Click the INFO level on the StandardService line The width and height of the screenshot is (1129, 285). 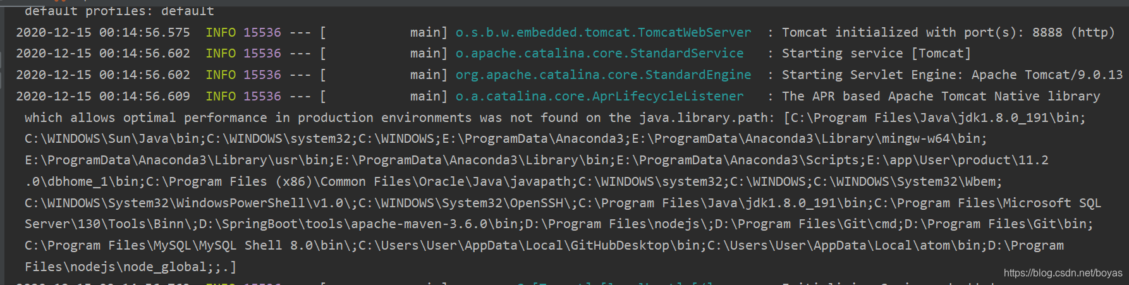click(221, 54)
